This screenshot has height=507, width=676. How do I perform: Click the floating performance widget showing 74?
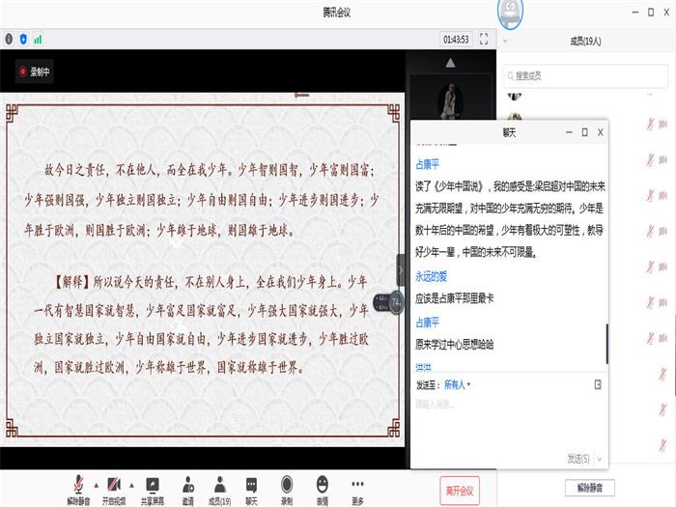pos(388,302)
